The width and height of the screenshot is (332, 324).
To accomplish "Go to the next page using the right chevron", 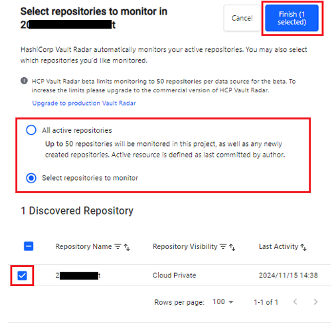I will 315,301.
